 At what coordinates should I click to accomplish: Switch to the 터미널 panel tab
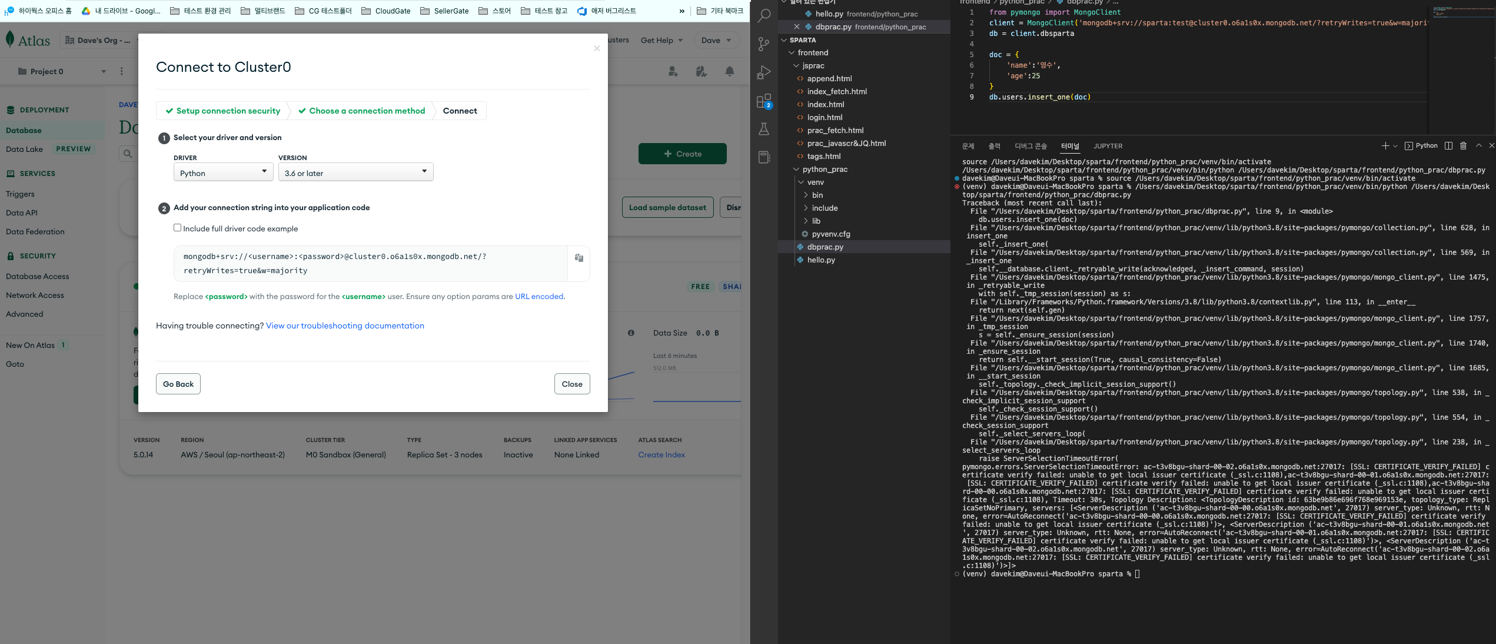coord(1070,146)
